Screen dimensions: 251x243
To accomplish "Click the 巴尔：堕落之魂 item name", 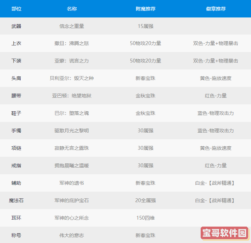I will pyautogui.click(x=72, y=113).
